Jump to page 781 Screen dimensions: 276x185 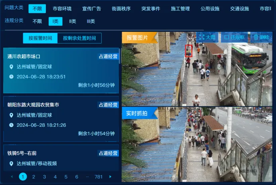[x=99, y=177]
